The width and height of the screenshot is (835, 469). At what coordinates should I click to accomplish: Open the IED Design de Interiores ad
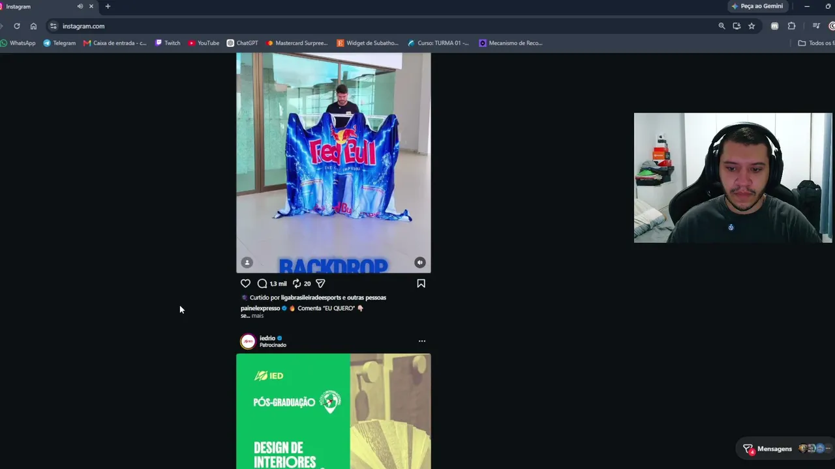333,411
